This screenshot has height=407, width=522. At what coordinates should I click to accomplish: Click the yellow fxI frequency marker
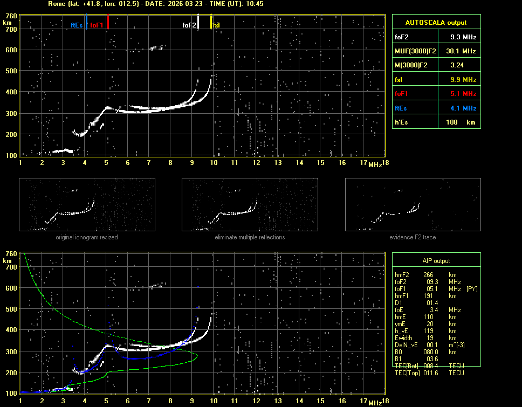pos(211,22)
